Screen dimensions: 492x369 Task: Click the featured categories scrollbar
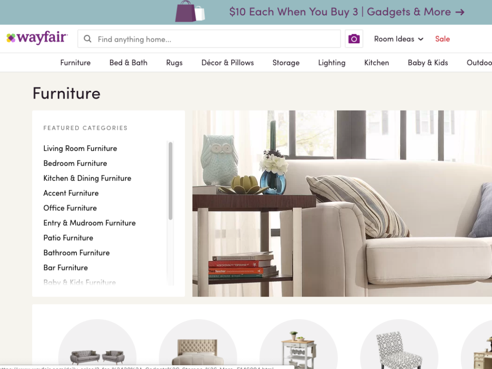click(x=171, y=181)
